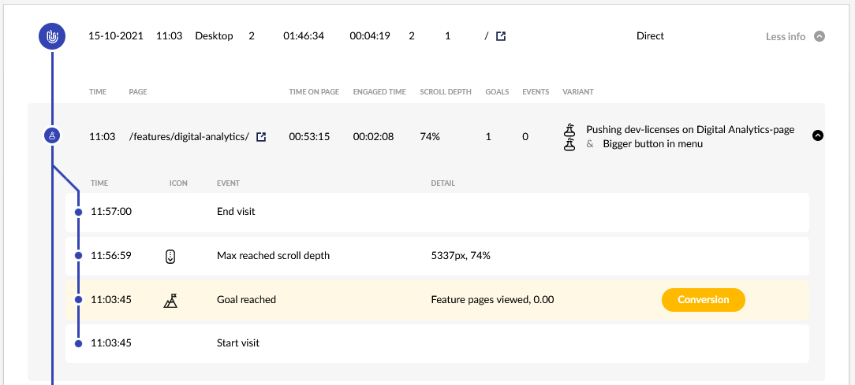The width and height of the screenshot is (855, 385).
Task: Click the /features/digital-analytics/ page path
Action: [x=189, y=137]
